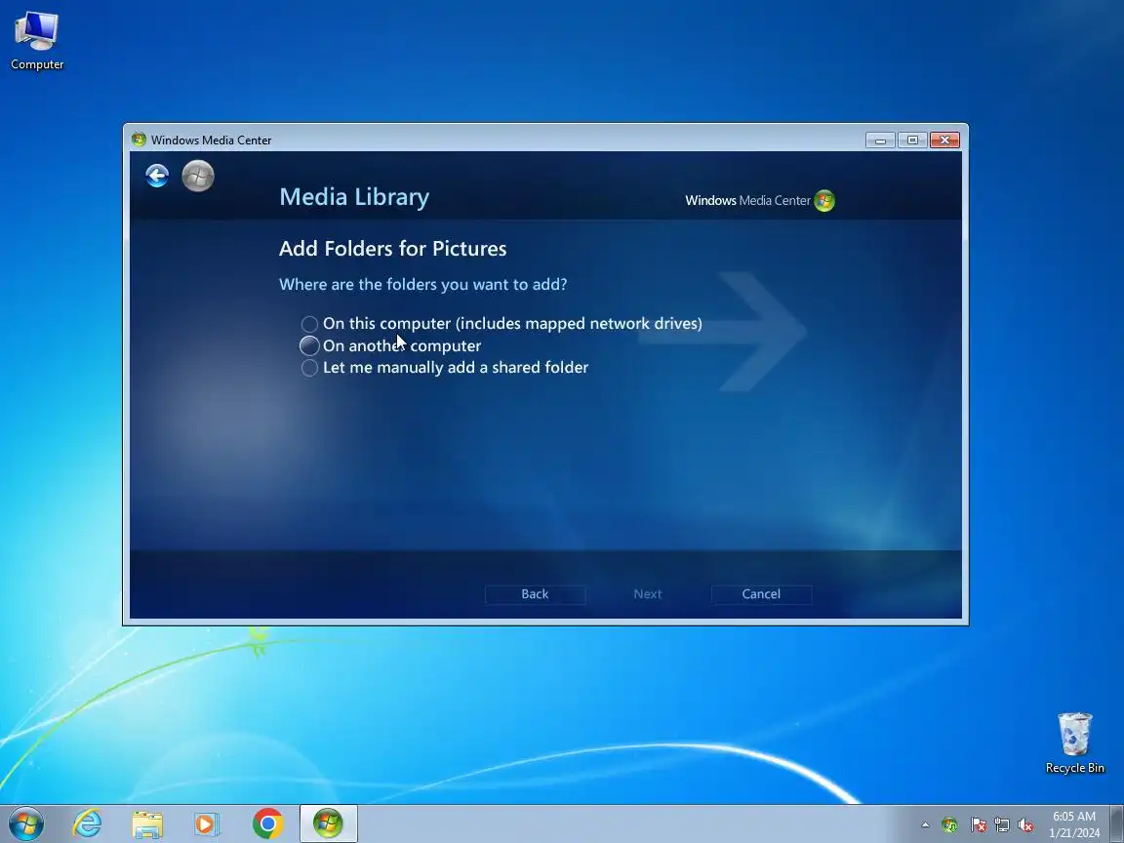The width and height of the screenshot is (1124, 843).
Task: Open Google Chrome from taskbar
Action: (x=267, y=823)
